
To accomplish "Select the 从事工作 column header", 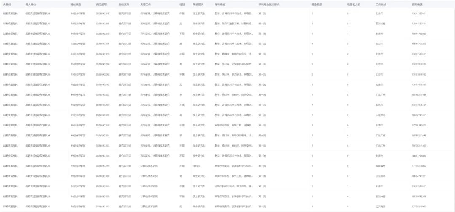I will (x=146, y=3).
